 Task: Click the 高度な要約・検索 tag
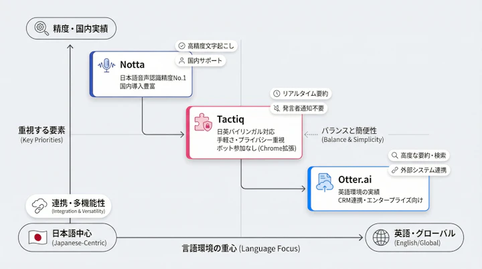coord(419,155)
